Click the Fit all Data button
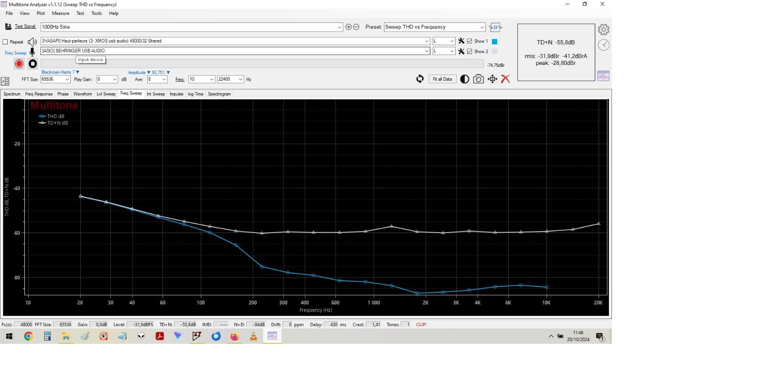The width and height of the screenshot is (765, 382). 442,79
